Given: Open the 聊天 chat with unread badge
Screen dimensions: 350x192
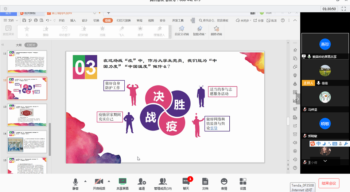Looking at the screenshot, I should pos(186,181).
